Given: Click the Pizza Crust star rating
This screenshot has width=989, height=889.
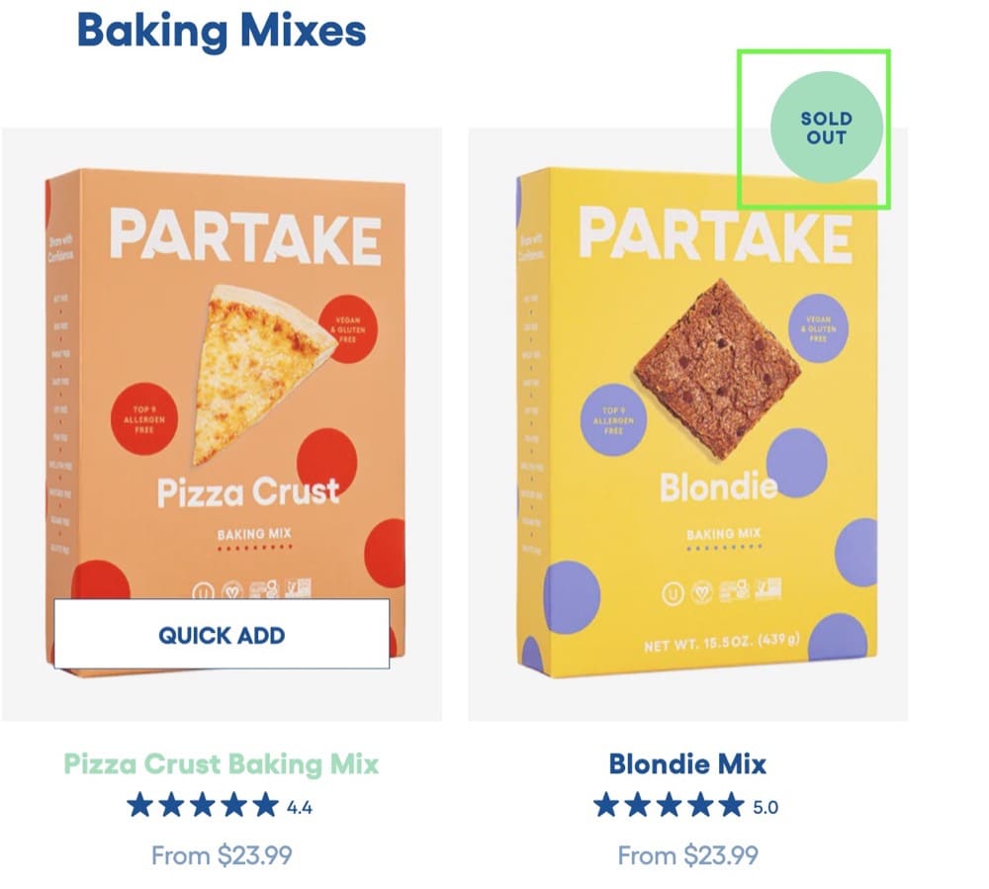Looking at the screenshot, I should click(x=203, y=805).
